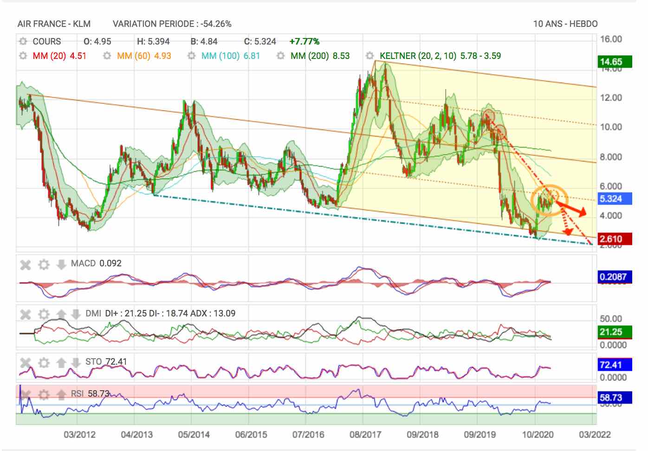Click the 06/2015 date on time axis
This screenshot has height=451, width=648.
[x=251, y=435]
